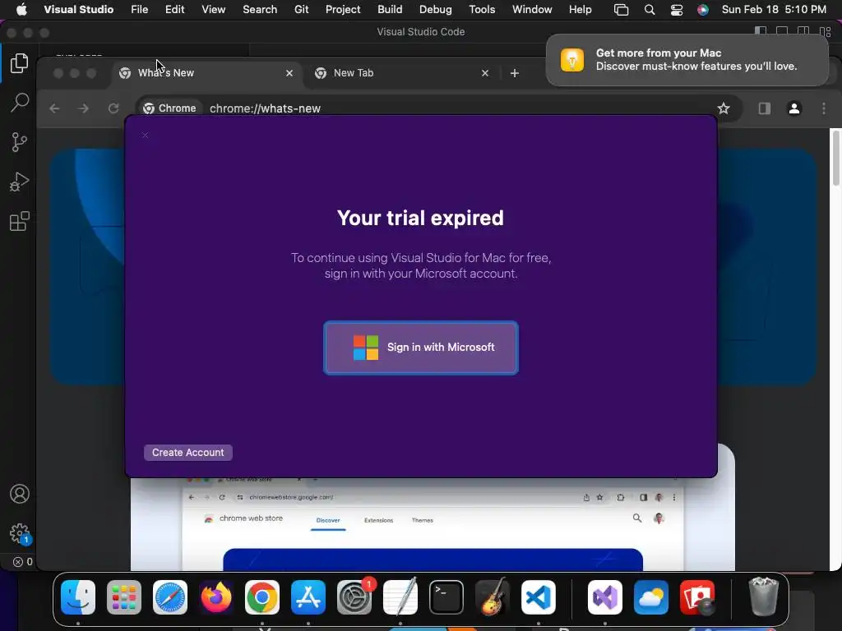
Task: Click the menu bar date and time
Action: 774,10
